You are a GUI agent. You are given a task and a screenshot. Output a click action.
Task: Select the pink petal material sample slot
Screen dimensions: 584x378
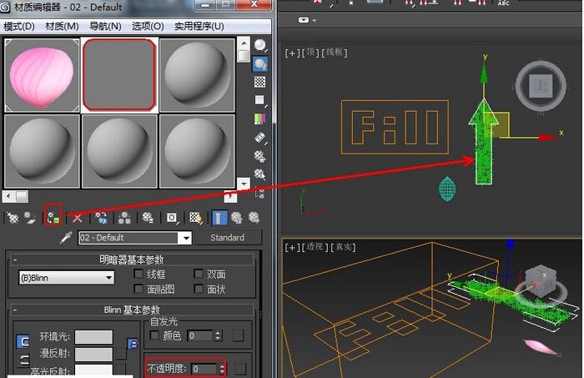(42, 75)
